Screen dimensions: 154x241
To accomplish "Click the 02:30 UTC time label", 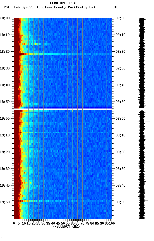I will coord(121,68).
